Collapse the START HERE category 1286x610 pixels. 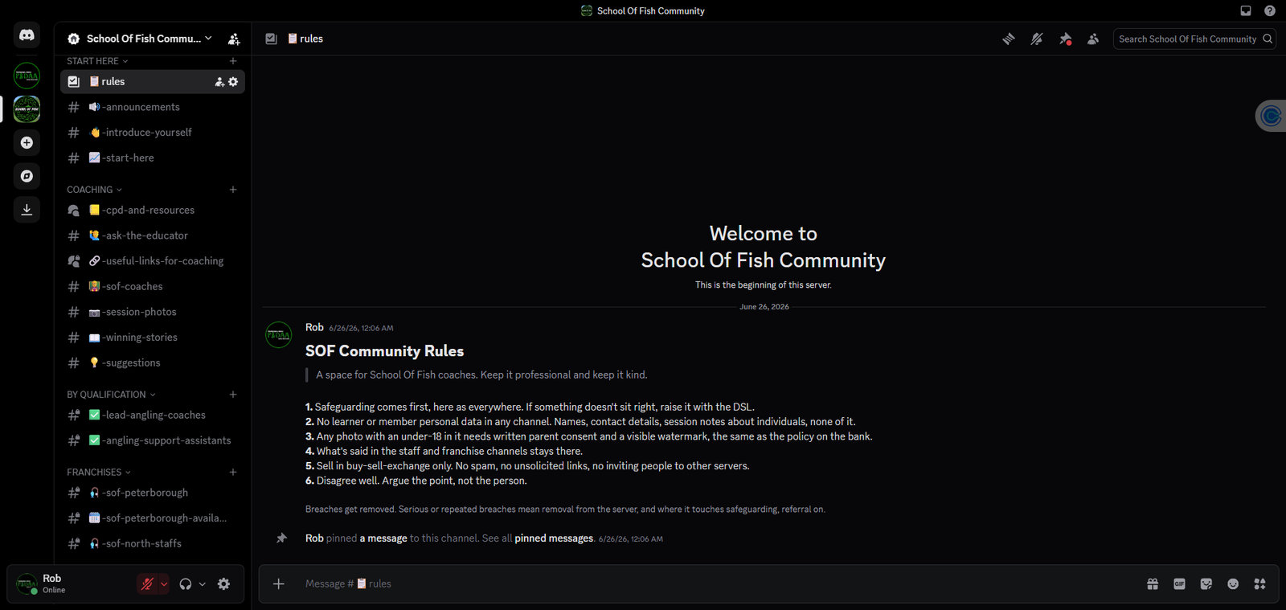97,61
